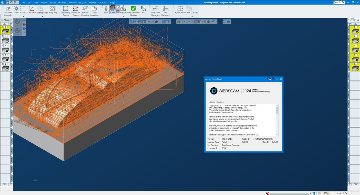Open the Operation Manager

(x=156, y=11)
